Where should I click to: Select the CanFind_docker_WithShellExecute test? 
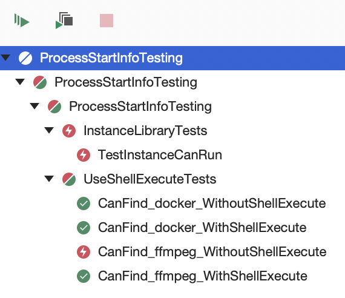[x=202, y=228]
